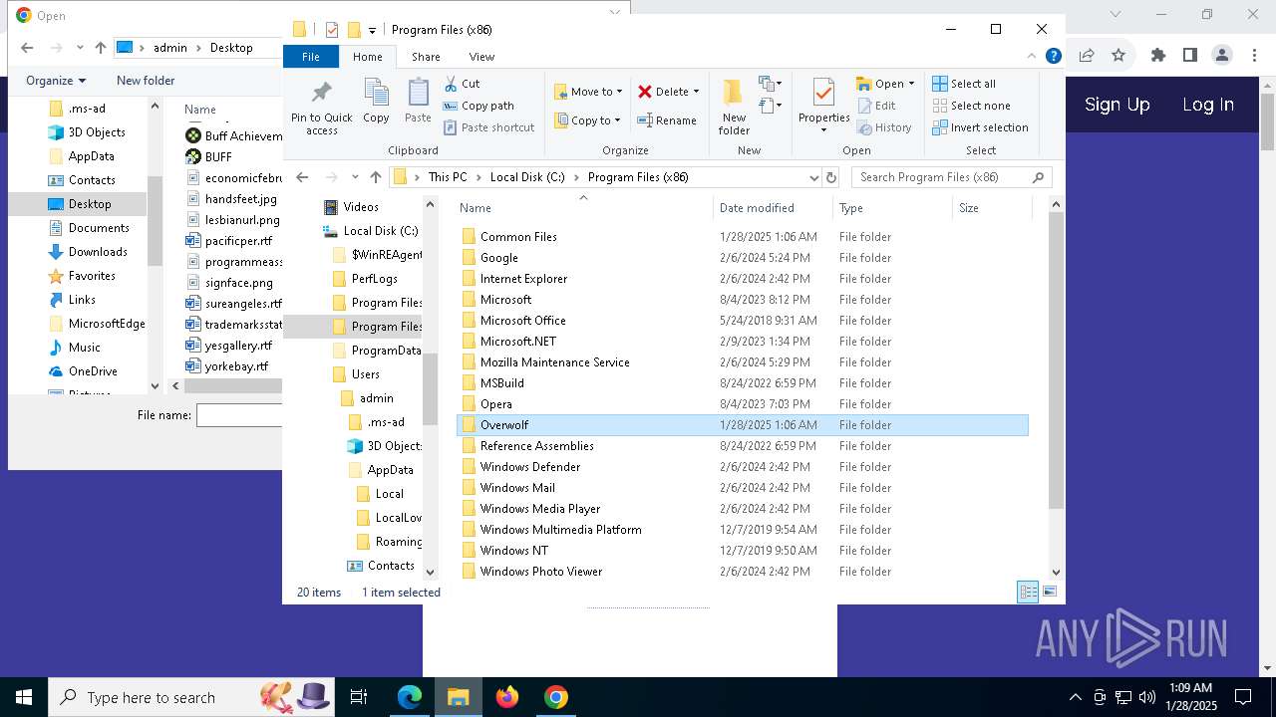Bookmark the page with the Chrome star icon
Image resolution: width=1276 pixels, height=717 pixels.
(1118, 55)
